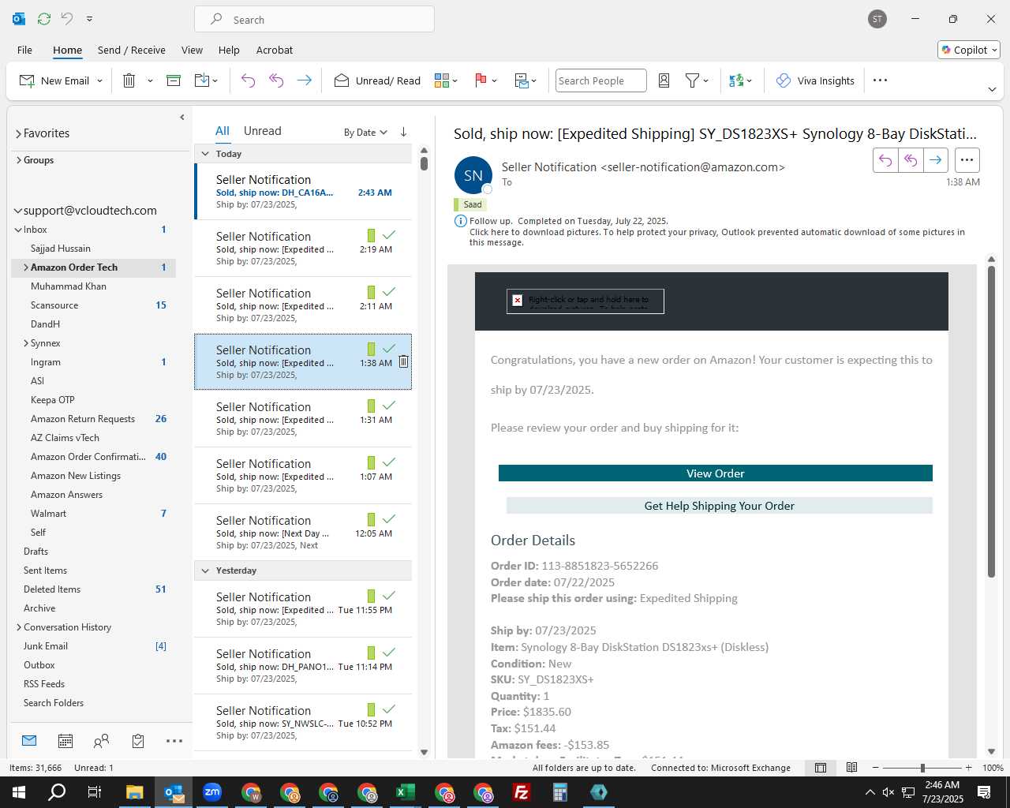The width and height of the screenshot is (1010, 808).
Task: Open FileZilla from the taskbar
Action: 522,792
